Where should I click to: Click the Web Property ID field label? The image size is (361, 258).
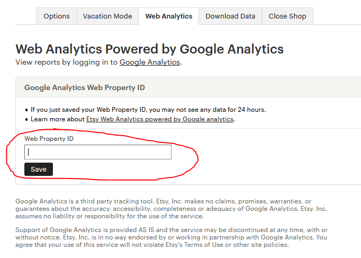(x=49, y=139)
